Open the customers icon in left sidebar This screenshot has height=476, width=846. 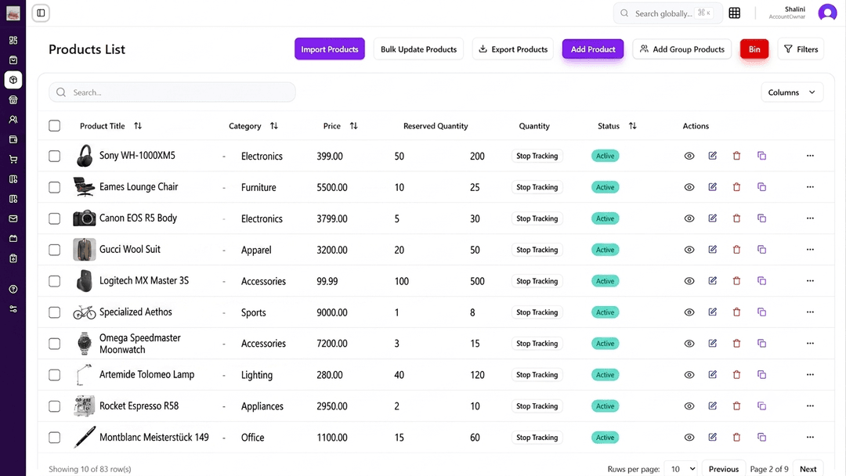click(13, 120)
